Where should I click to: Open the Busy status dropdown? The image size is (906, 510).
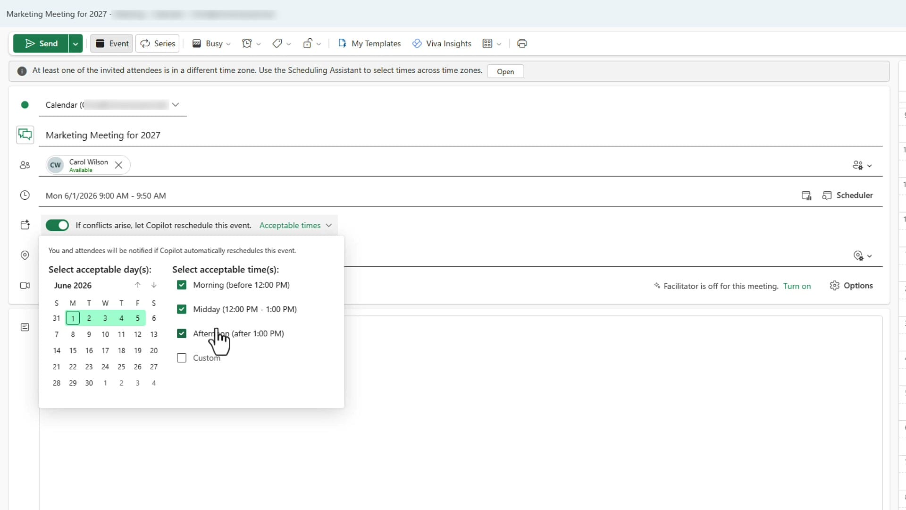pos(211,43)
